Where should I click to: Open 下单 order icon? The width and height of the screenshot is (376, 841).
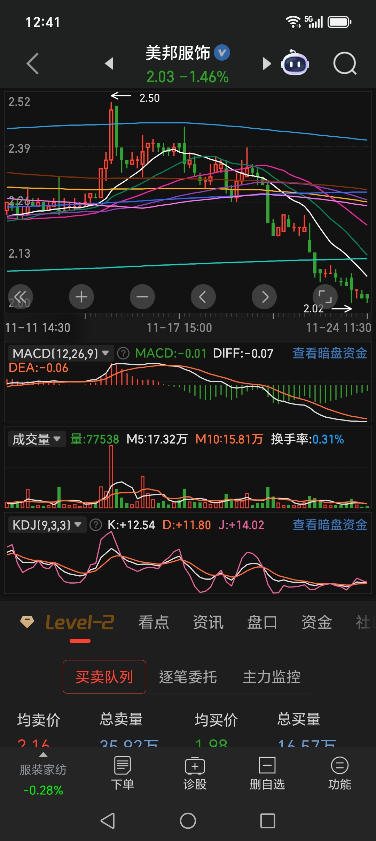[123, 773]
